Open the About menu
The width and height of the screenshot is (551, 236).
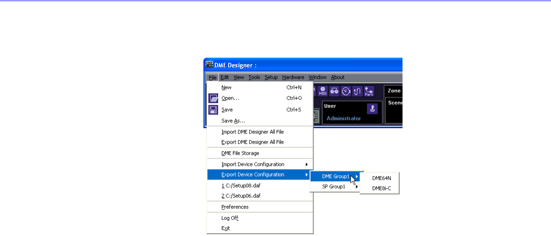(x=338, y=78)
